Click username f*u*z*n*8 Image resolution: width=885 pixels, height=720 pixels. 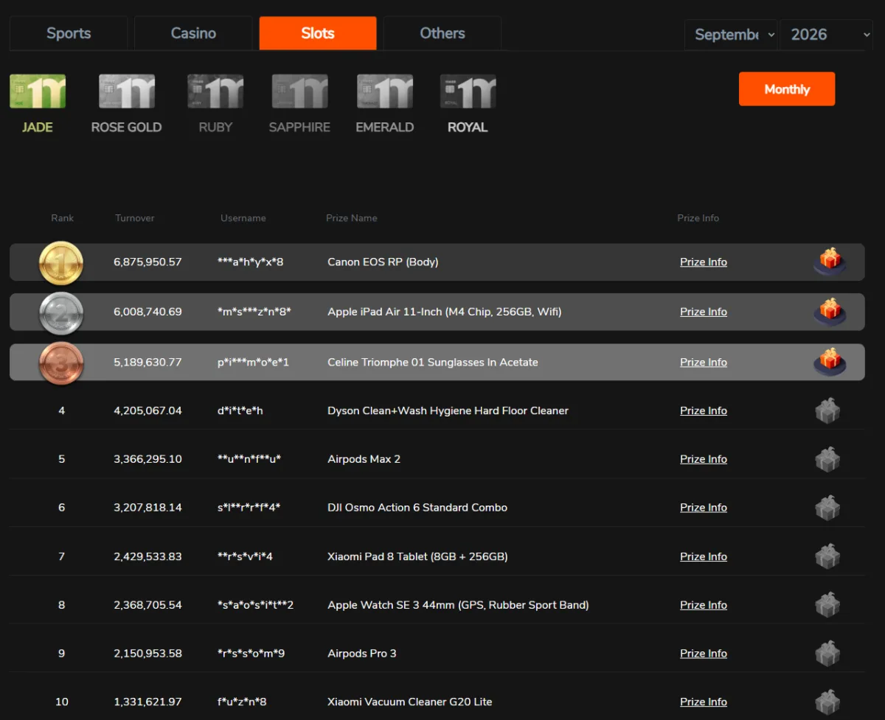tap(242, 702)
